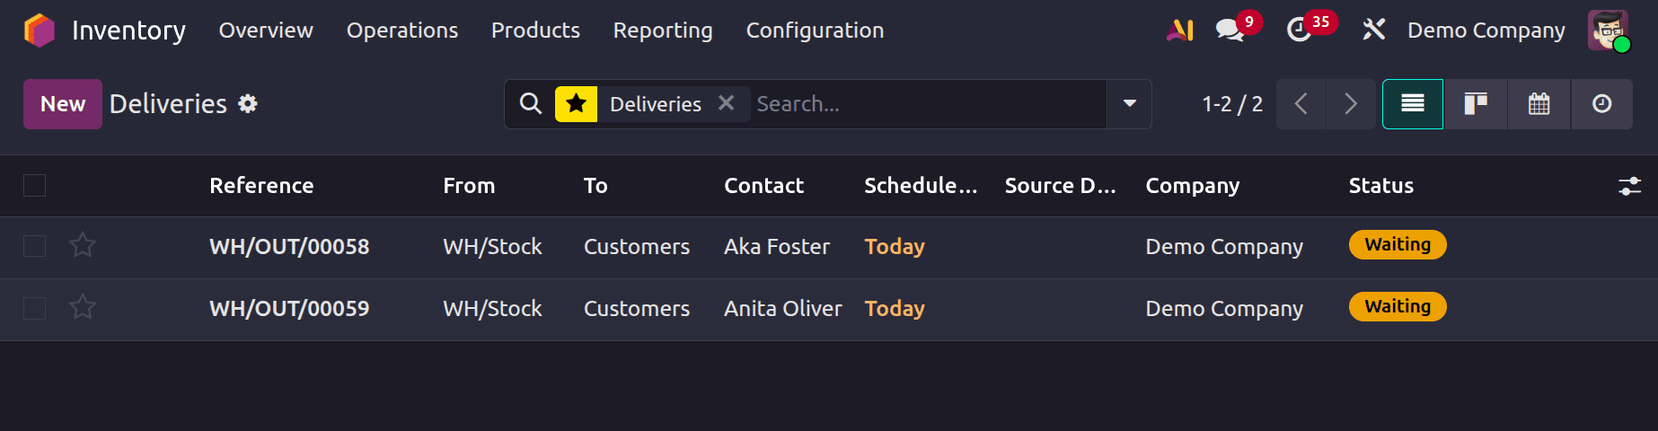
Task: Click Waiting status of WH/OUT/00058
Action: [x=1398, y=244]
